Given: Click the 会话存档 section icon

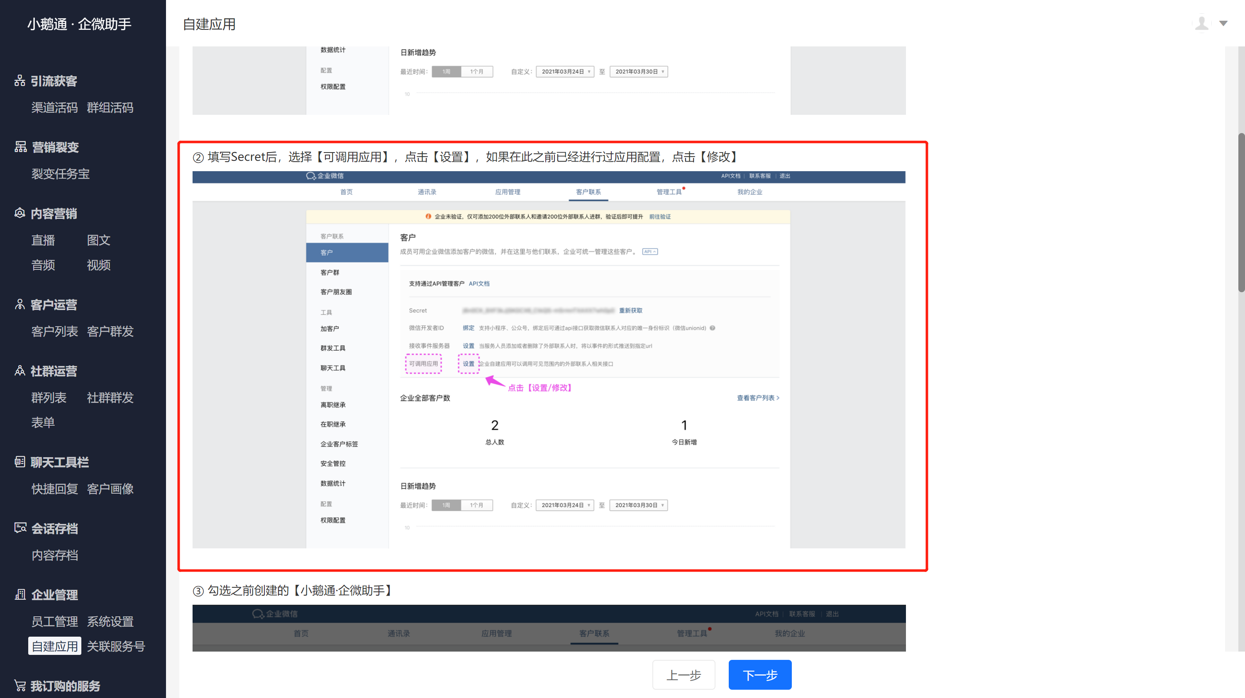Looking at the screenshot, I should click(20, 528).
